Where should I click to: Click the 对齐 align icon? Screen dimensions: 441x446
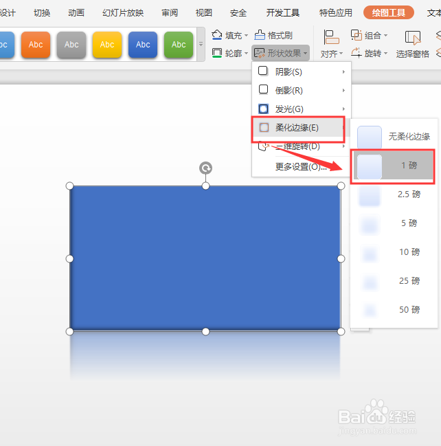331,37
